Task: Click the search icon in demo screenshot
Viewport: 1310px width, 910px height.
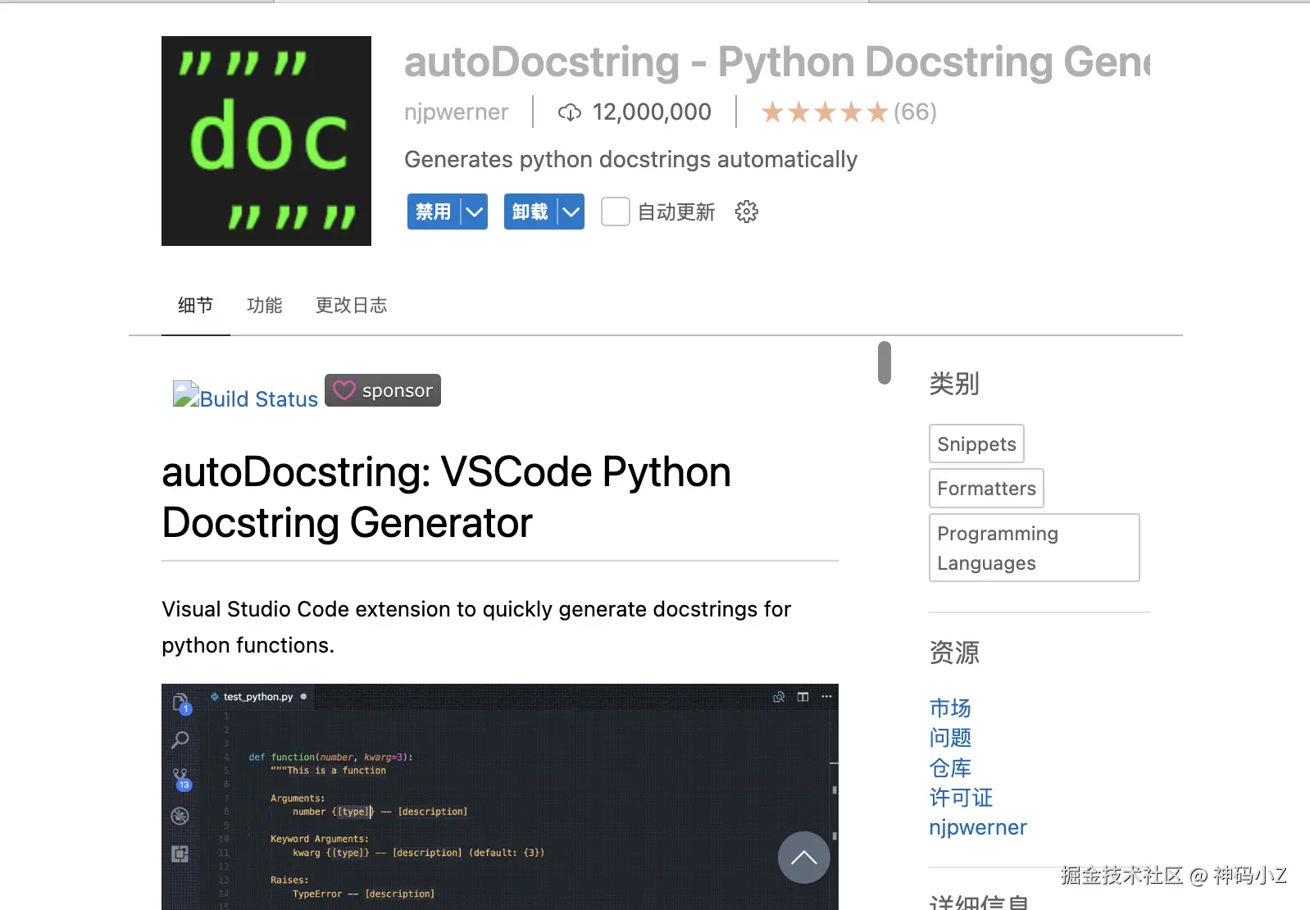Action: 180,739
